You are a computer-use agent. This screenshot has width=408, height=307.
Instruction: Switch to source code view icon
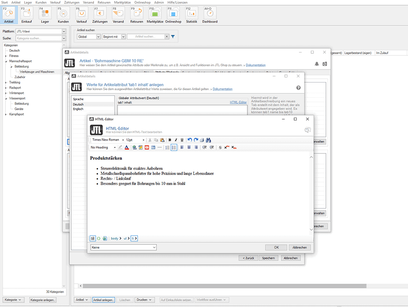99,238
